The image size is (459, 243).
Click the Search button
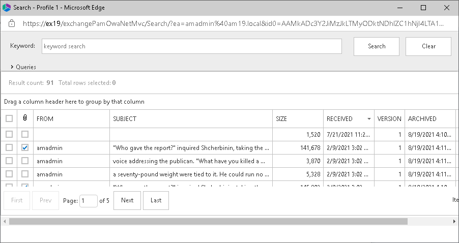coord(377,46)
